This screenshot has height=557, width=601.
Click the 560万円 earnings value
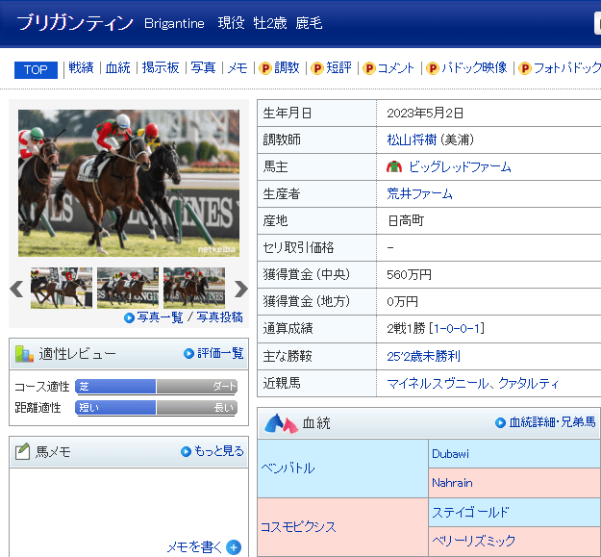409,274
